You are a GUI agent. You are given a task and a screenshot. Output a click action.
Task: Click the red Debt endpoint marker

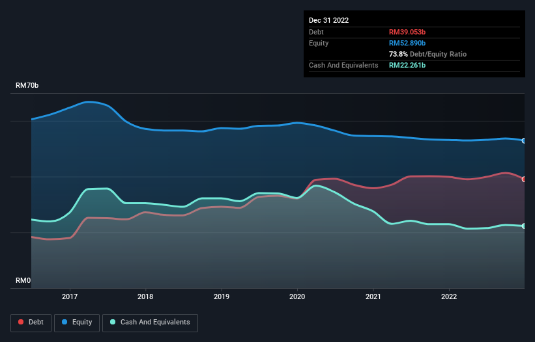click(524, 179)
